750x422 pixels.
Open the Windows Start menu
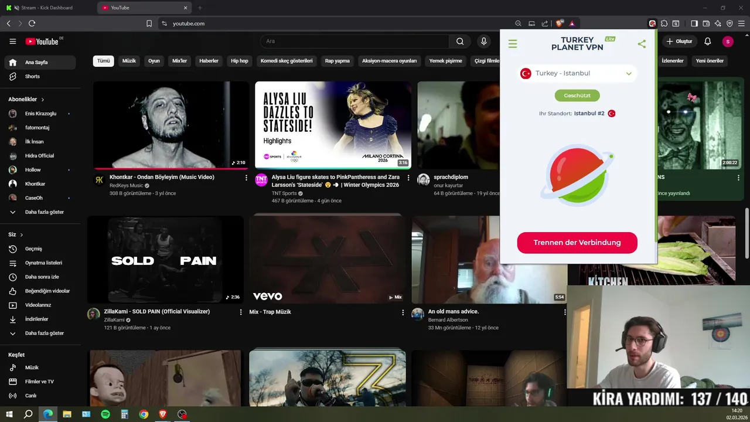9,414
